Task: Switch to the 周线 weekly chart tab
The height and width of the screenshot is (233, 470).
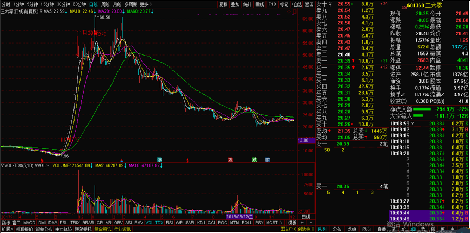Action: 105,4
